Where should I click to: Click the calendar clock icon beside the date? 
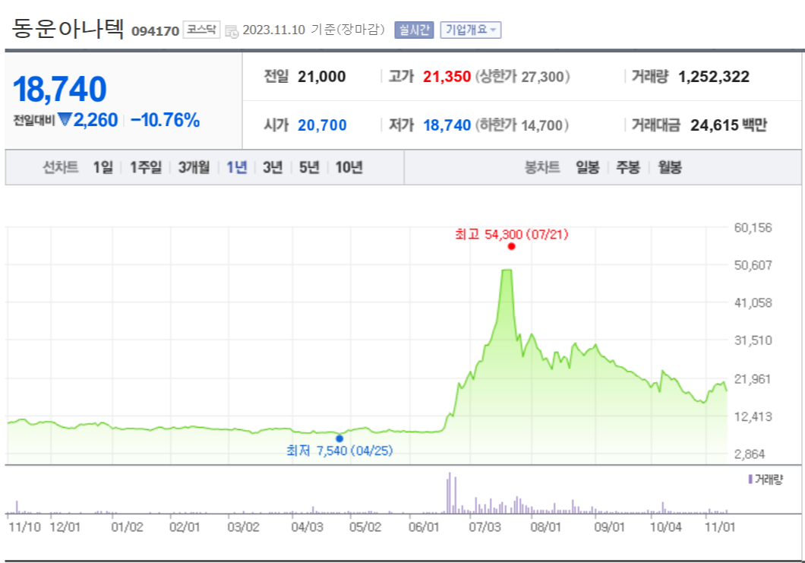tap(232, 31)
